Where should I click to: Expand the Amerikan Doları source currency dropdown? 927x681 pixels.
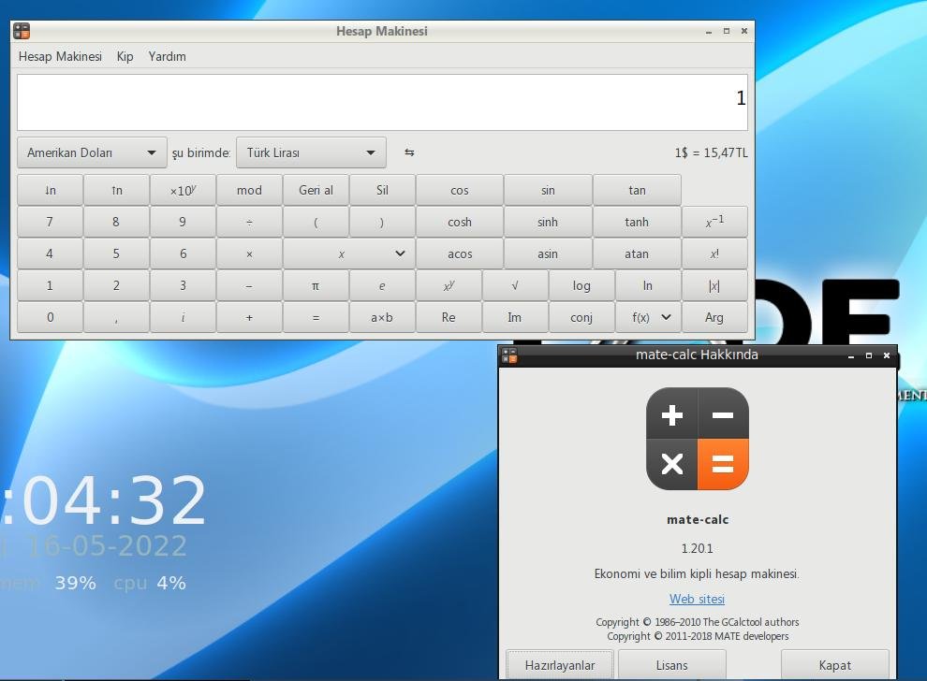[x=92, y=152]
